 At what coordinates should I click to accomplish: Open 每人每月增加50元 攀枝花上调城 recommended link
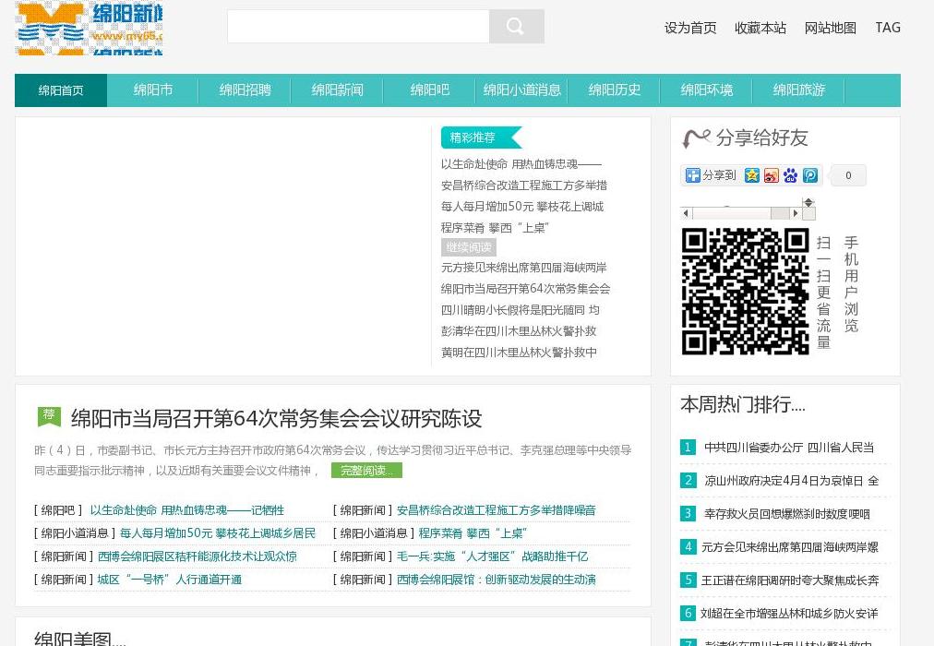point(522,207)
